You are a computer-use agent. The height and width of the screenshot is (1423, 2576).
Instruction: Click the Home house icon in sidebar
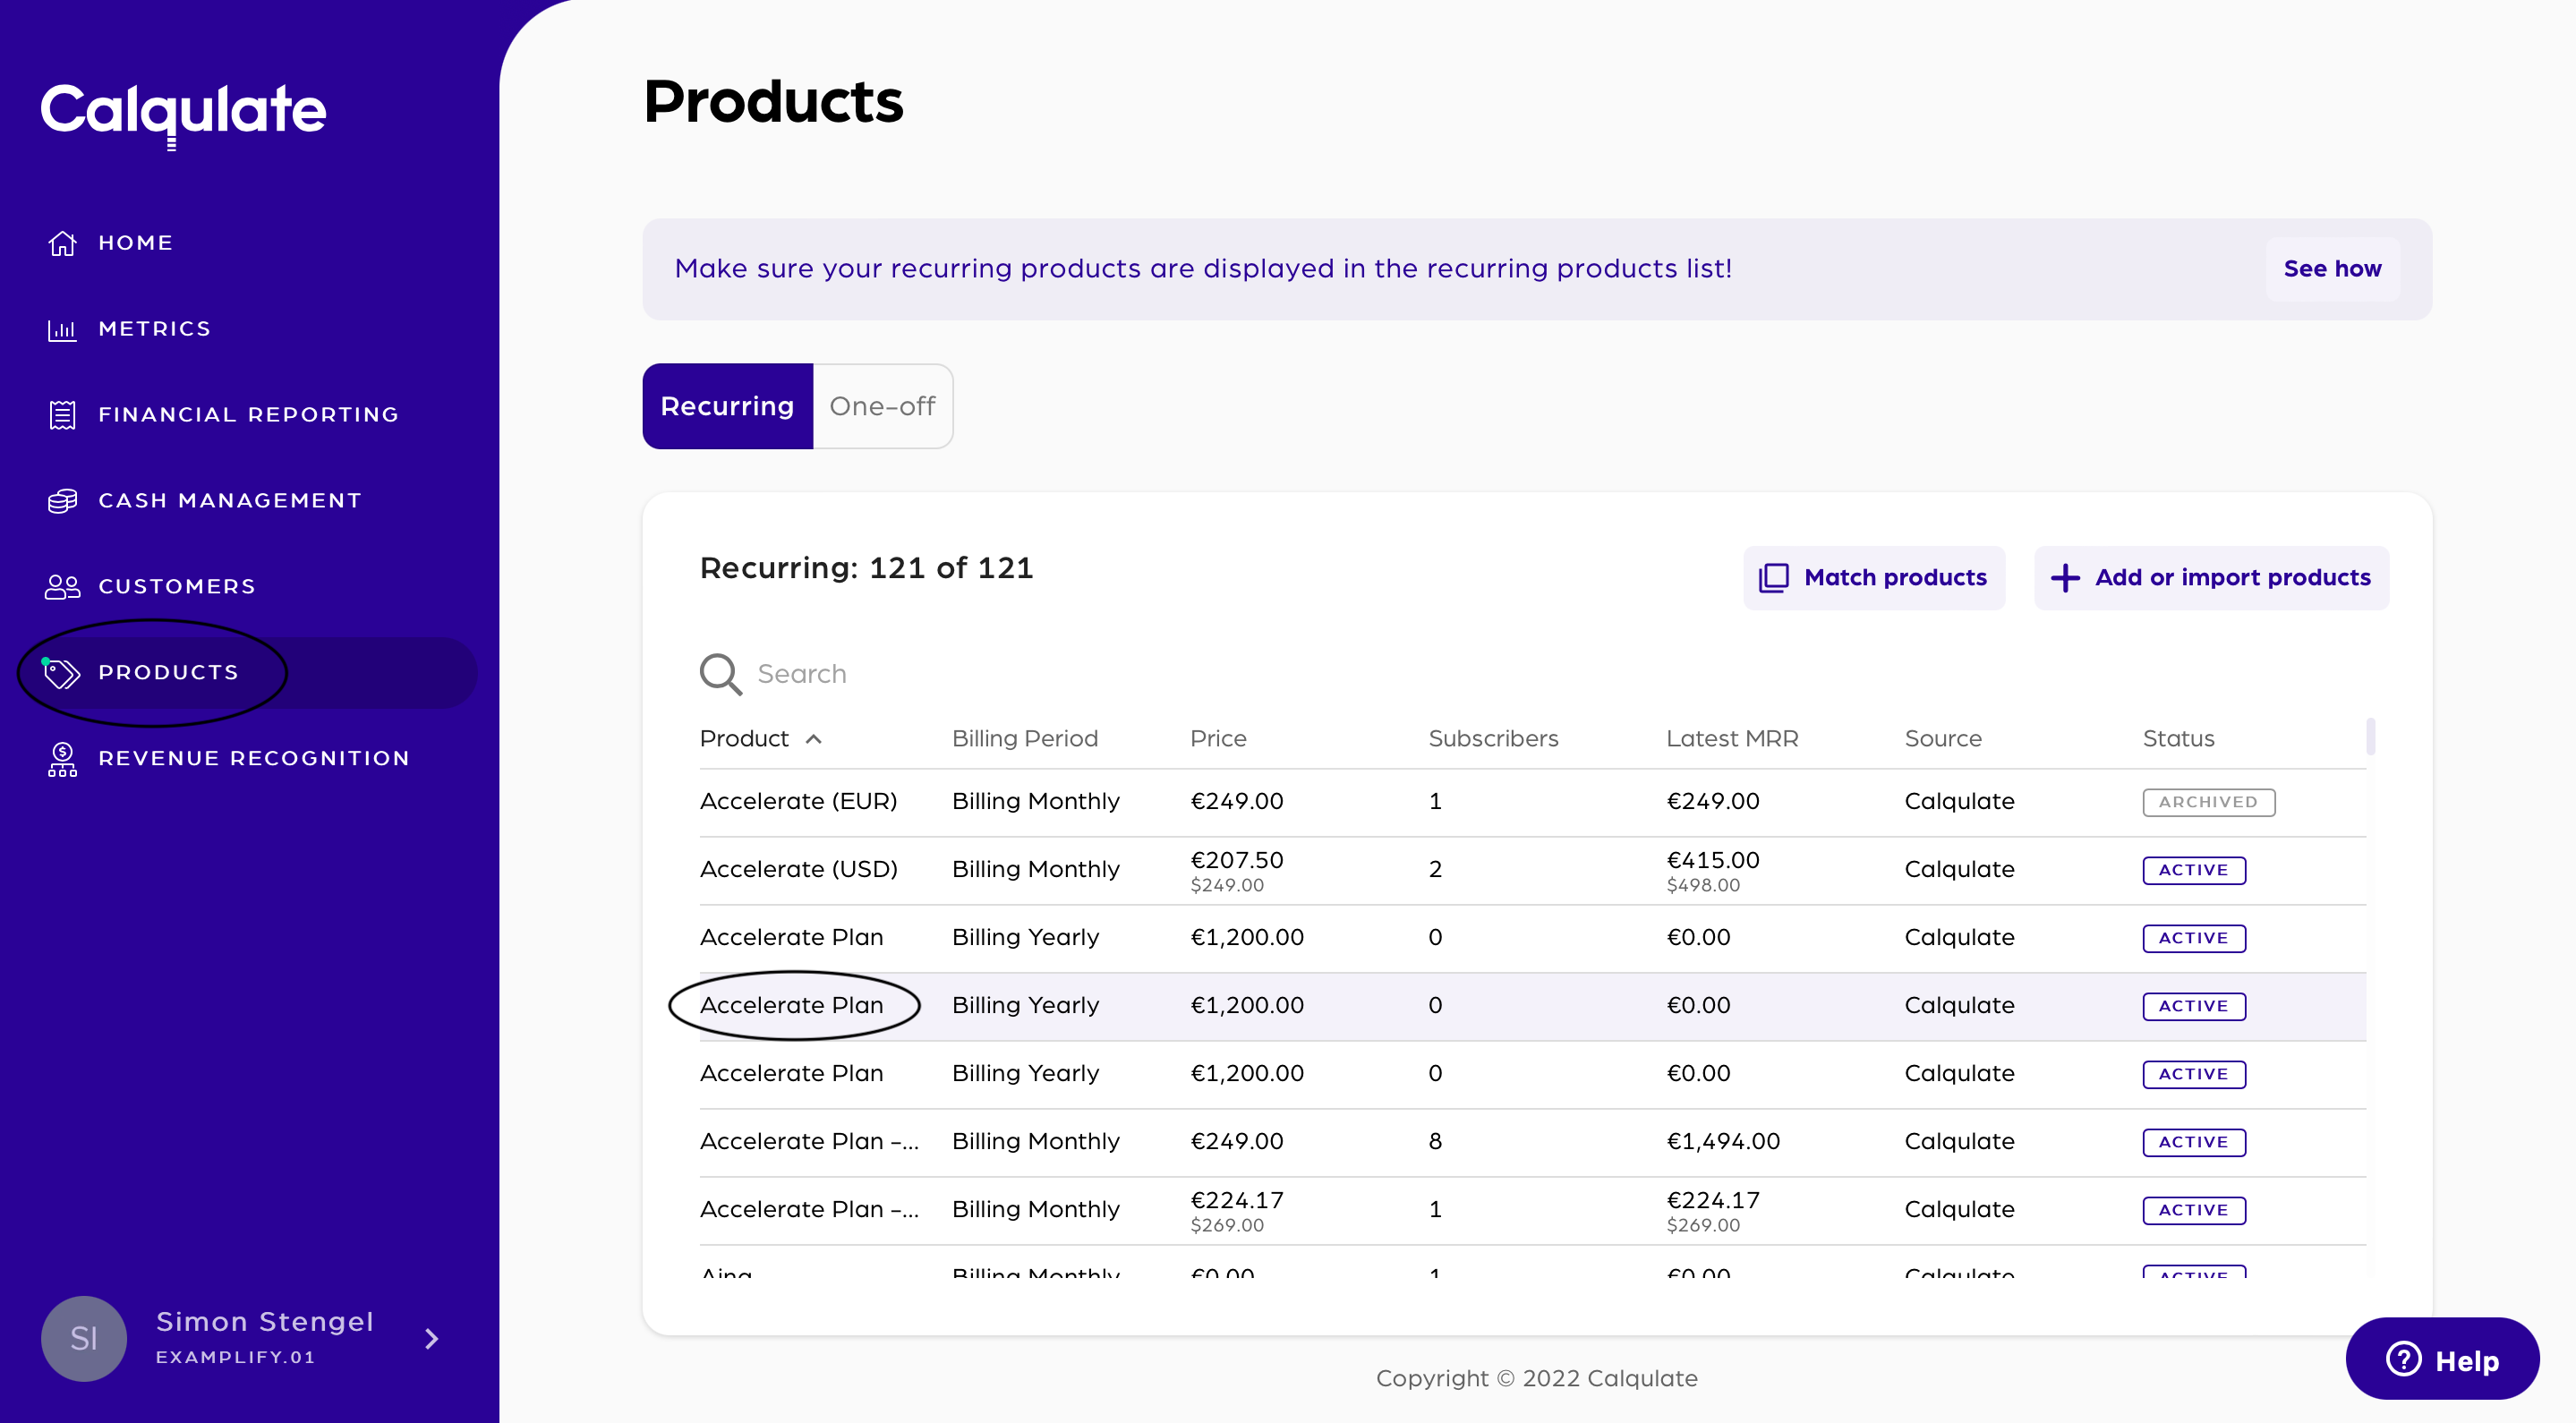click(62, 243)
